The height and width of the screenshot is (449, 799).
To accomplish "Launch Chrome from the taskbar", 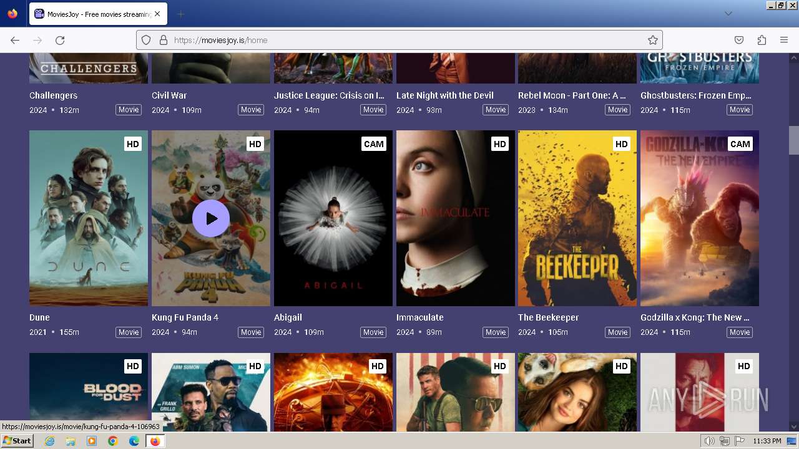I will click(x=113, y=441).
